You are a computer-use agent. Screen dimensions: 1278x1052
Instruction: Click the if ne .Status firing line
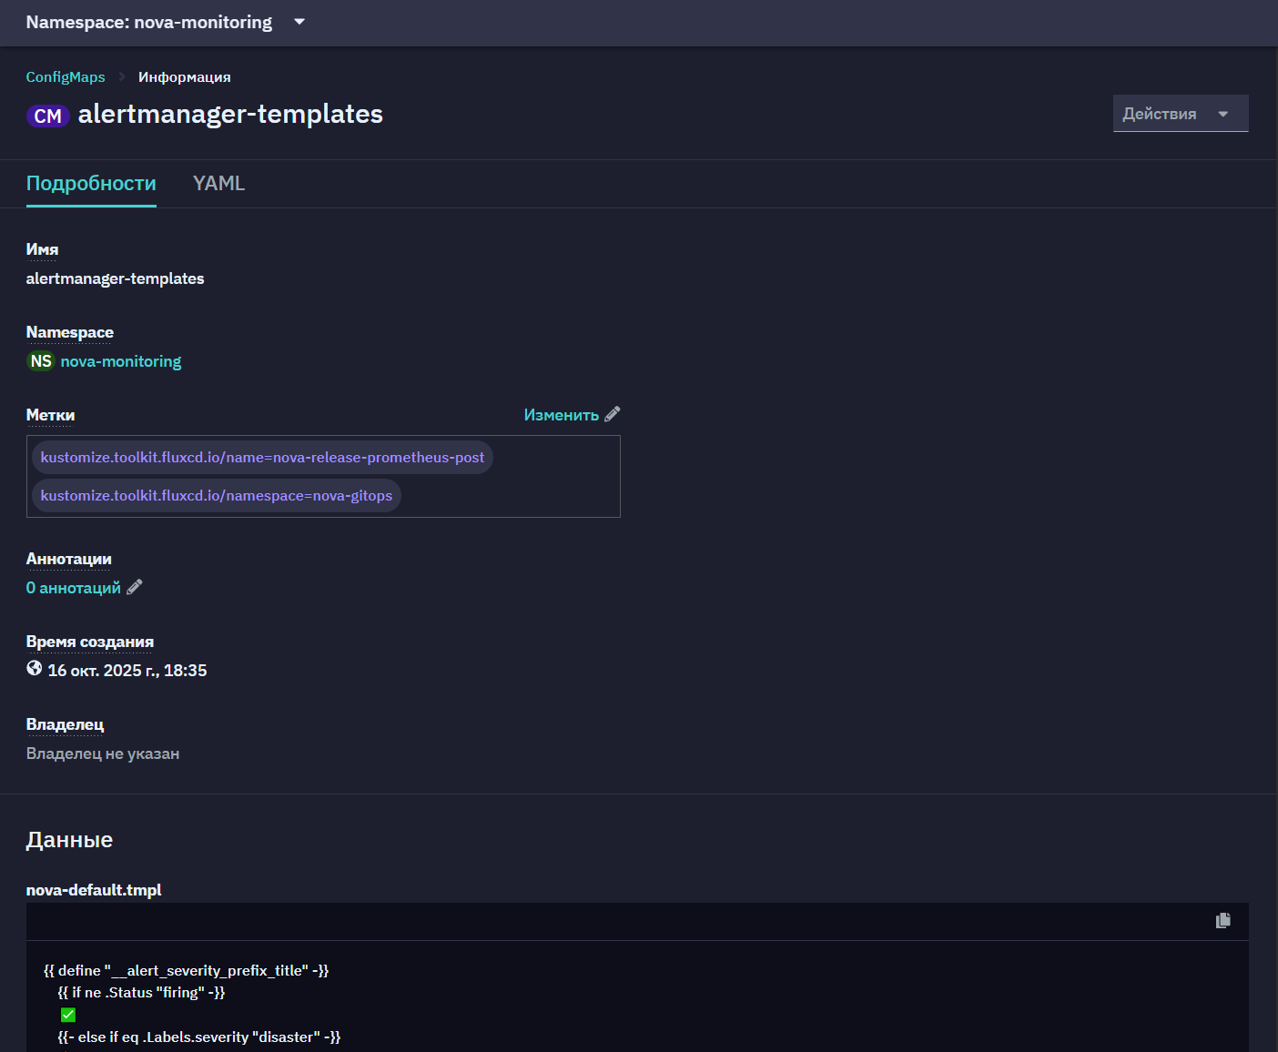141,993
